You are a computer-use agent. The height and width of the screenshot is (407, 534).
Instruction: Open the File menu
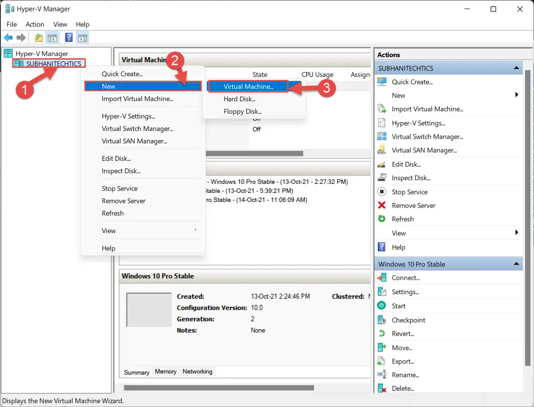pyautogui.click(x=12, y=24)
